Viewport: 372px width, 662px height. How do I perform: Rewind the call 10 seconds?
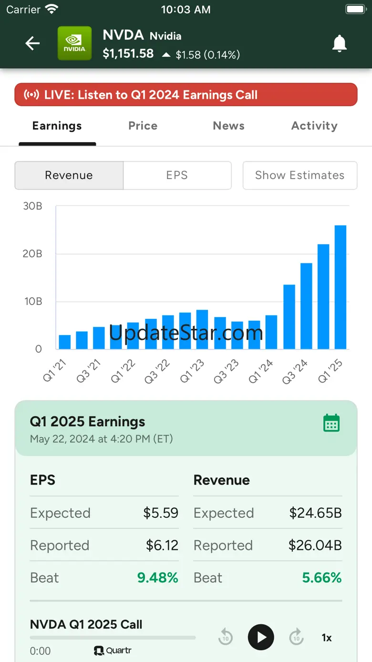225,637
